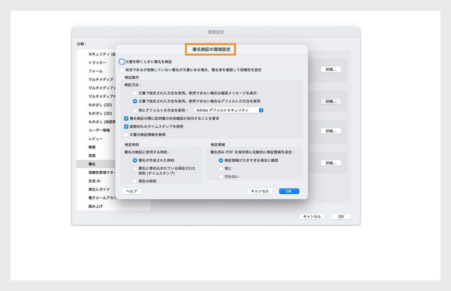Uncheck 署名検証の際に証明書の失効確認が成功することを要求
This screenshot has height=291, width=451.
pos(126,118)
